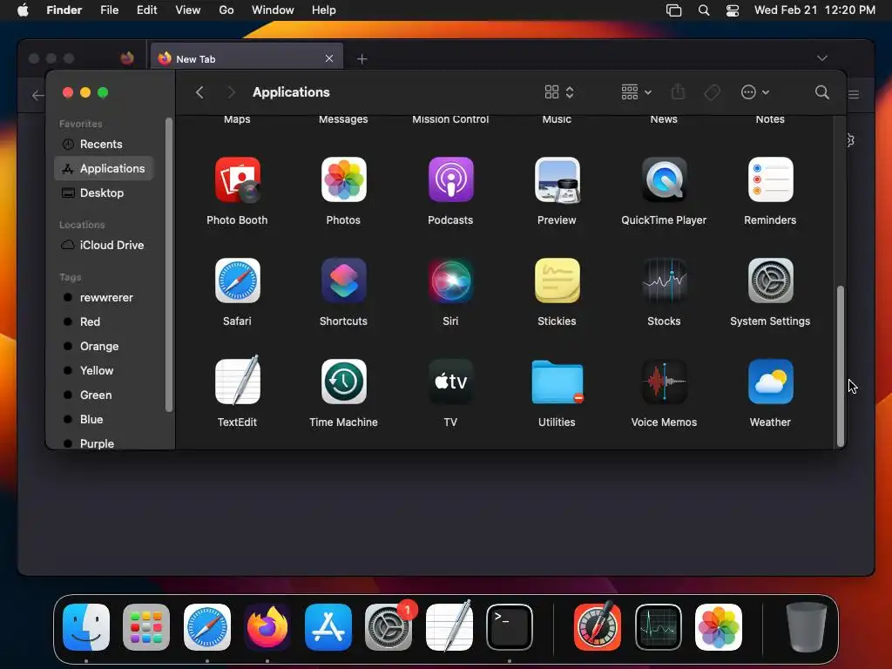This screenshot has height=669, width=892.
Task: Select the Orange tag
Action: [105, 347]
